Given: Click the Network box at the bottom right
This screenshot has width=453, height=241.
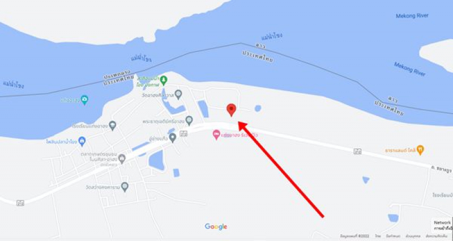Looking at the screenshot, I should (x=442, y=225).
